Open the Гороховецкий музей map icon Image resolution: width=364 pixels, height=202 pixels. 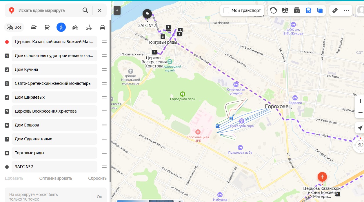[170, 62]
